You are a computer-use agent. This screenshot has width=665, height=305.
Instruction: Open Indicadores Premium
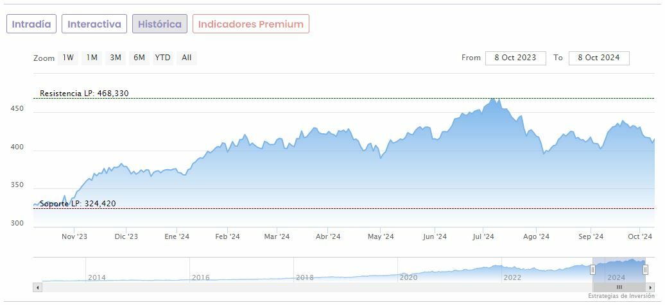coord(250,24)
